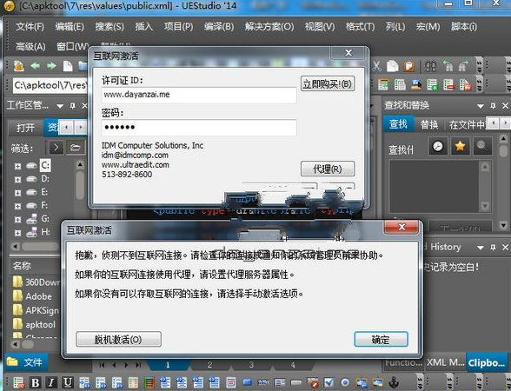Select the APKSign folder in file list

click(x=36, y=310)
